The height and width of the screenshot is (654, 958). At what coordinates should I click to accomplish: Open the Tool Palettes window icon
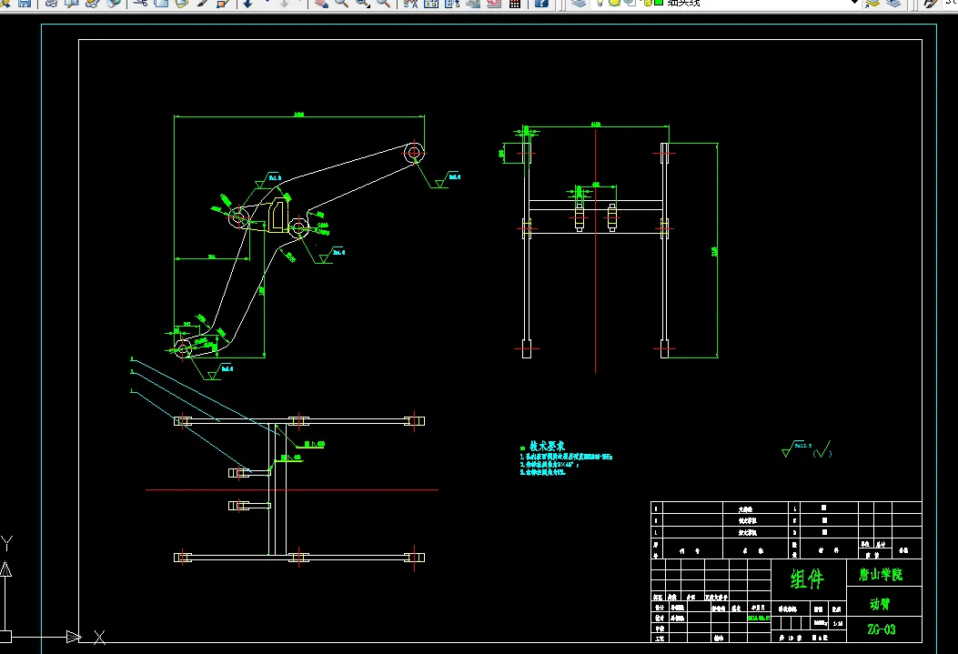pos(452,3)
